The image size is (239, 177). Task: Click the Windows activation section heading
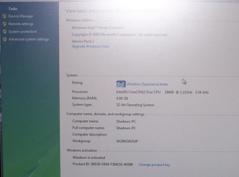pos(82,150)
